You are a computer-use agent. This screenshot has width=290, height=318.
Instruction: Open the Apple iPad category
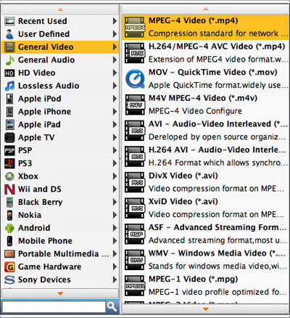(60, 124)
